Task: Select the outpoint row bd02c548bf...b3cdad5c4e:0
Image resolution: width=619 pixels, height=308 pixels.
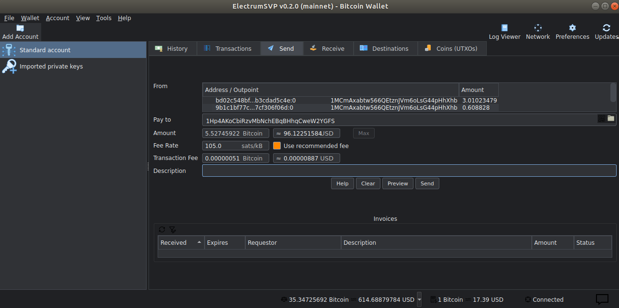Action: 350,101
